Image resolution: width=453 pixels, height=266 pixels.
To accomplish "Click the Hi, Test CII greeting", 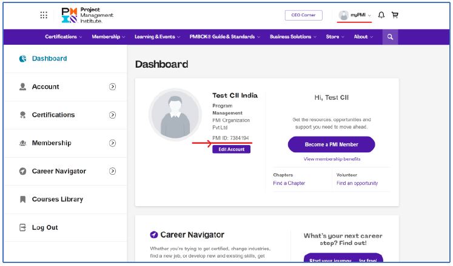I will pos(331,97).
